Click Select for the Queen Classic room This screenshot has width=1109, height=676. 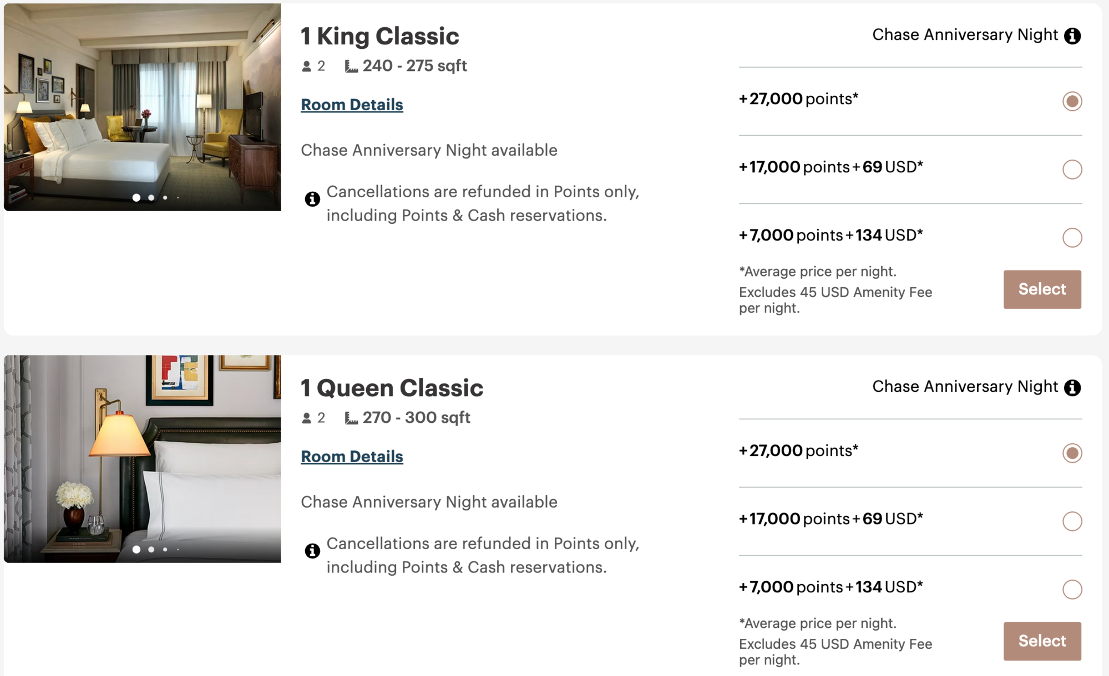click(x=1042, y=641)
